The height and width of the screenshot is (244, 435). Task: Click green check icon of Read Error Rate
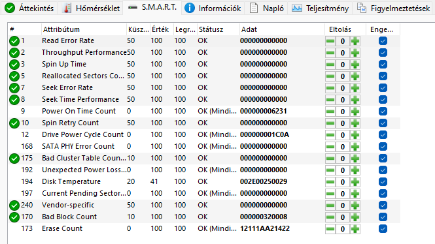14,41
